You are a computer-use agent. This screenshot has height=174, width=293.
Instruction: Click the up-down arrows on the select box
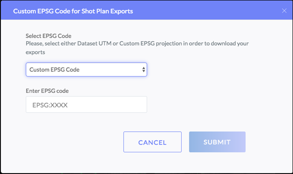[x=144, y=69]
